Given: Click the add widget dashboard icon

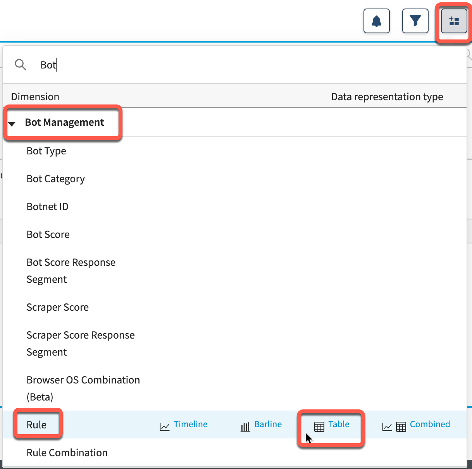Looking at the screenshot, I should [x=454, y=21].
